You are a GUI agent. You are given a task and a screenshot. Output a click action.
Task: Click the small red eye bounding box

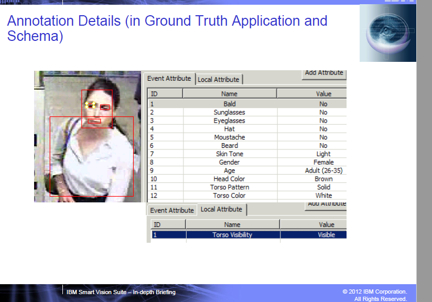point(105,107)
